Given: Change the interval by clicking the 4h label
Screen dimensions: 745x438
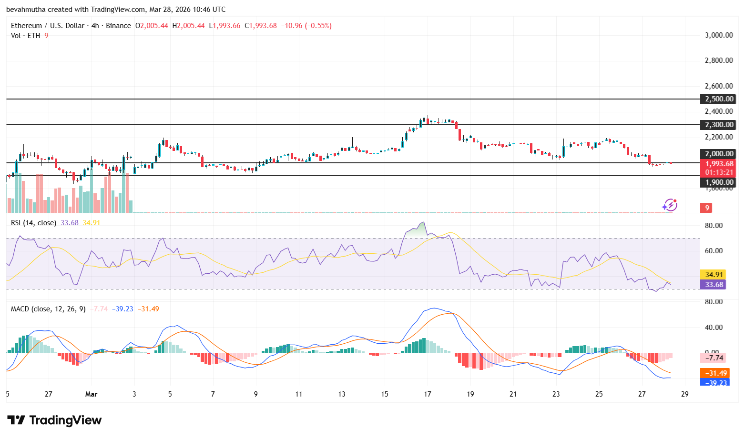Looking at the screenshot, I should pyautogui.click(x=94, y=26).
